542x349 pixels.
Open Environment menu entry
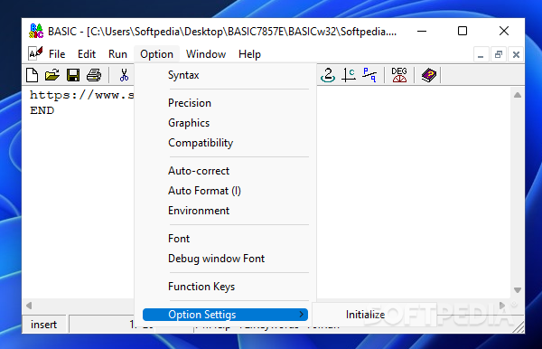(x=225, y=211)
